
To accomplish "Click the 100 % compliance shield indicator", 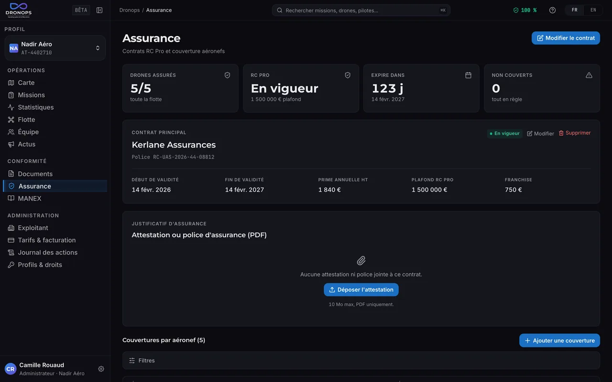I will click(525, 10).
